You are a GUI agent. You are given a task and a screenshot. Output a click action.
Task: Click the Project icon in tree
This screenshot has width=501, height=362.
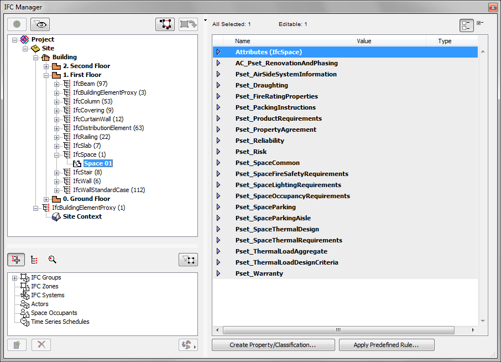click(x=24, y=39)
